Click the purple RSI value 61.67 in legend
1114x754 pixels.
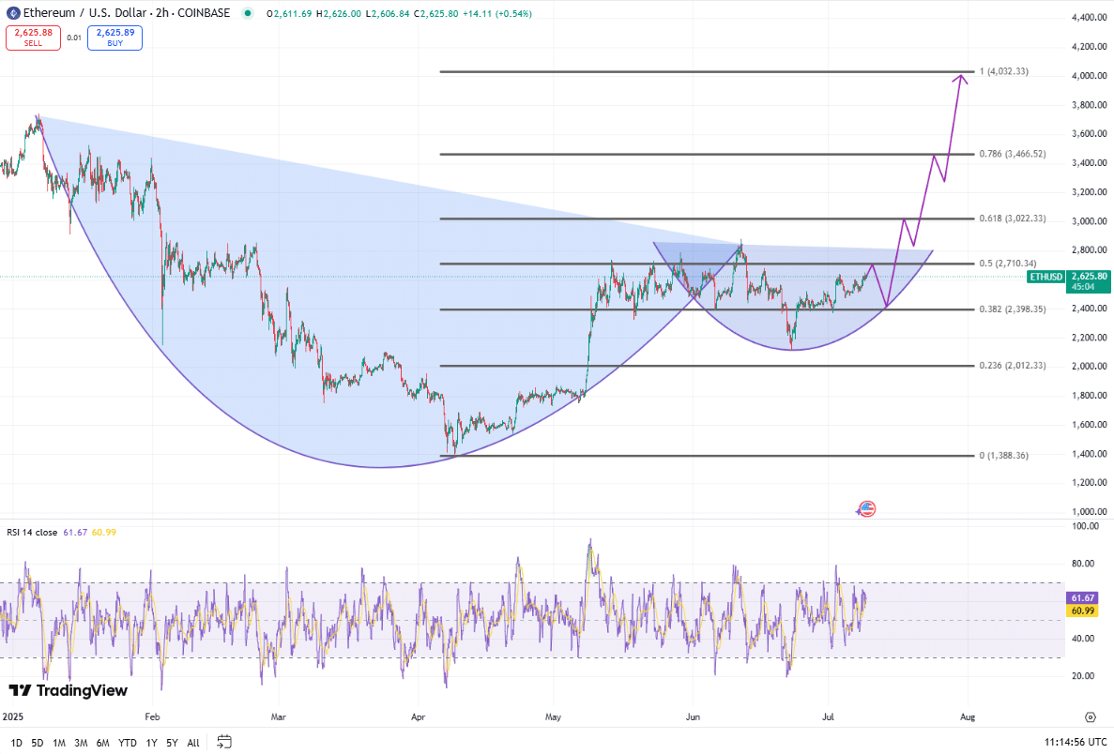[x=75, y=532]
